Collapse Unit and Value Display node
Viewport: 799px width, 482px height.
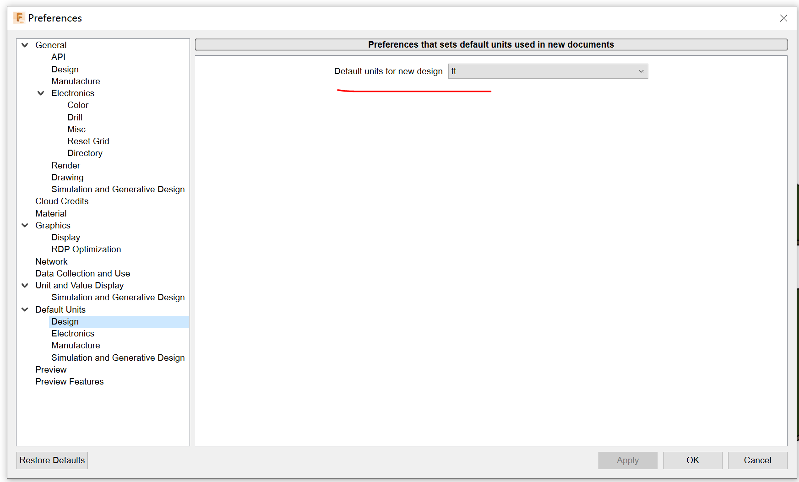[25, 285]
